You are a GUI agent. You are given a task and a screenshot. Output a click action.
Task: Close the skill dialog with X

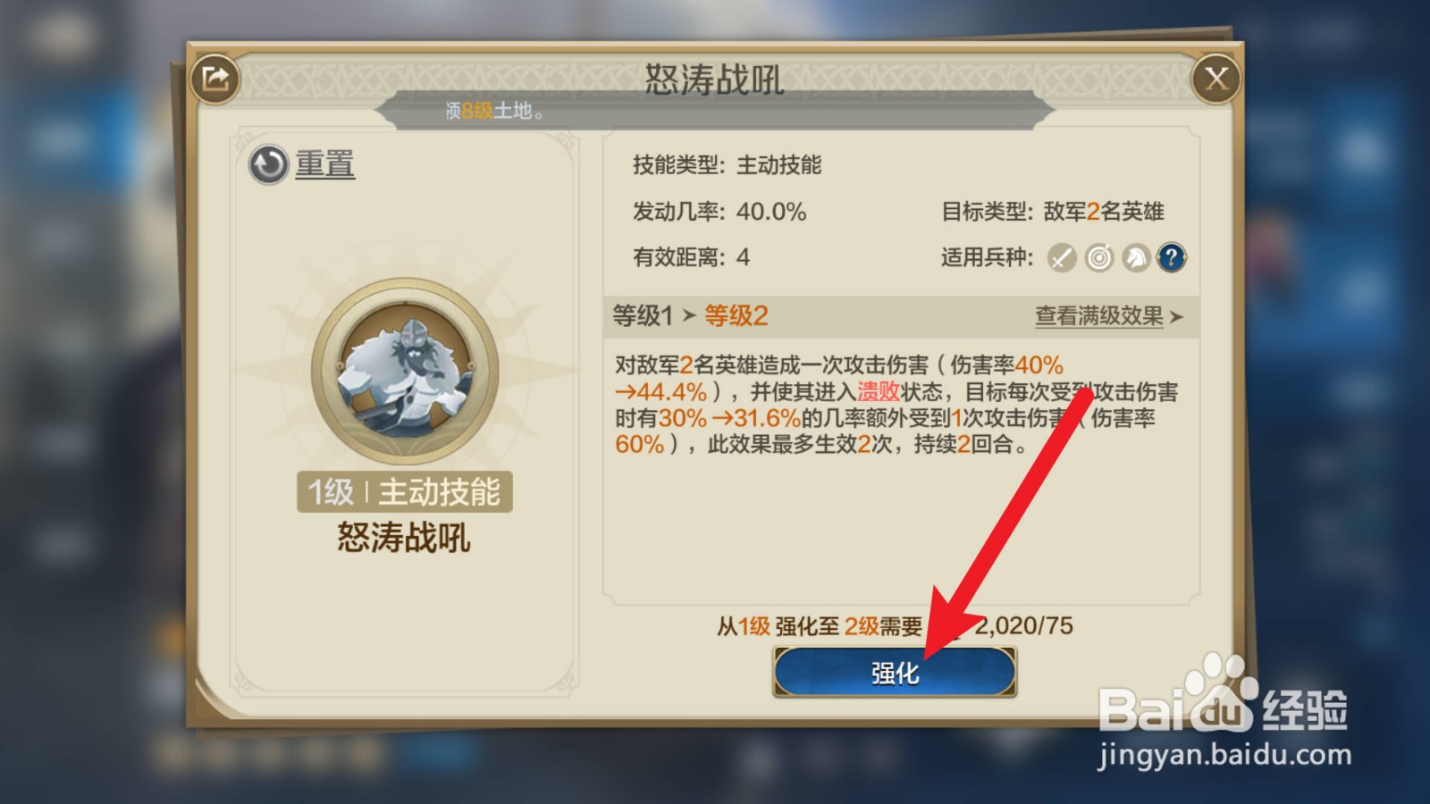(x=1216, y=79)
